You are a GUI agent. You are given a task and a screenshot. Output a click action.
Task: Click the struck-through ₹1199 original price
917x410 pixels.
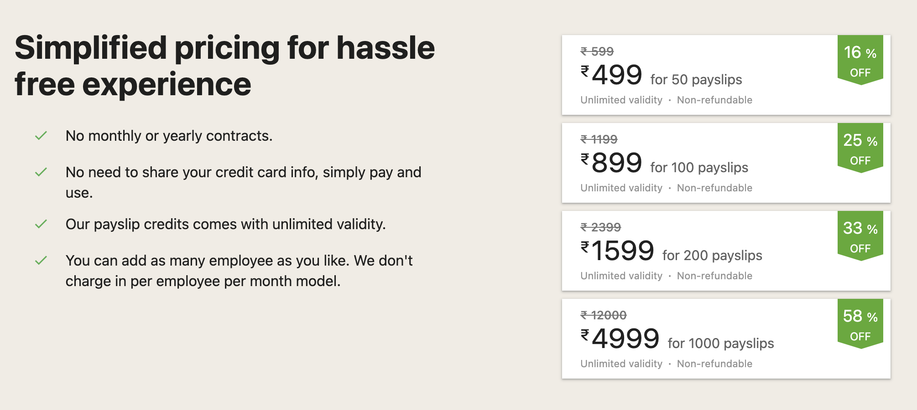click(x=599, y=139)
